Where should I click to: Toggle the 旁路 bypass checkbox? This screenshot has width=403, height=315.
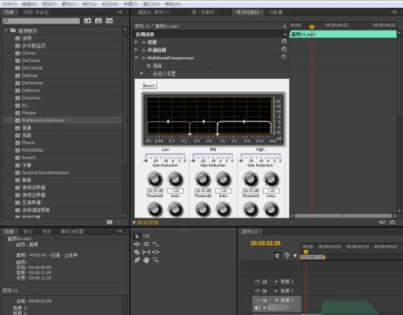pyautogui.click(x=211, y=66)
